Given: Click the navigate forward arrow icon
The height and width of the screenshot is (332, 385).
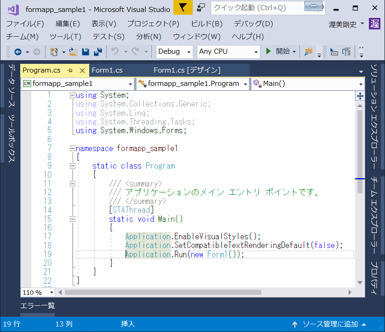Looking at the screenshot, I should click(37, 52).
